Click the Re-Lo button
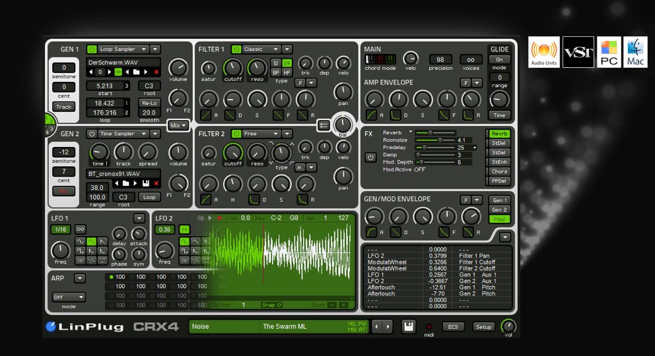Screen dimensions: 655x356 [x=149, y=103]
